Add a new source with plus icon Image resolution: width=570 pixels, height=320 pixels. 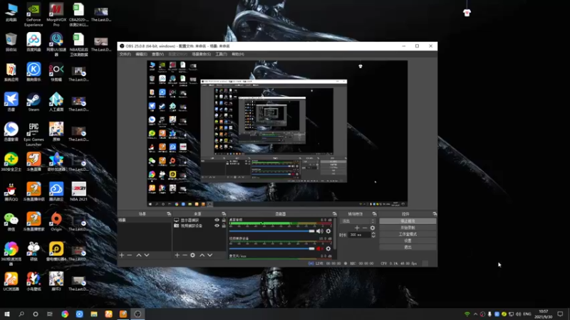177,255
